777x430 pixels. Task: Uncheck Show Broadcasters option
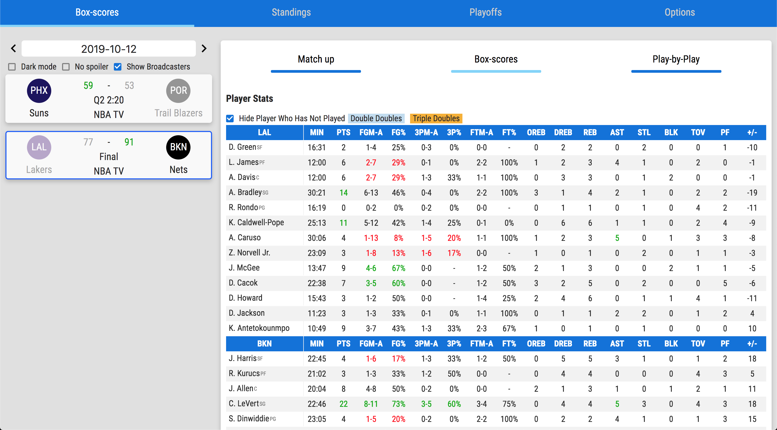pyautogui.click(x=118, y=67)
